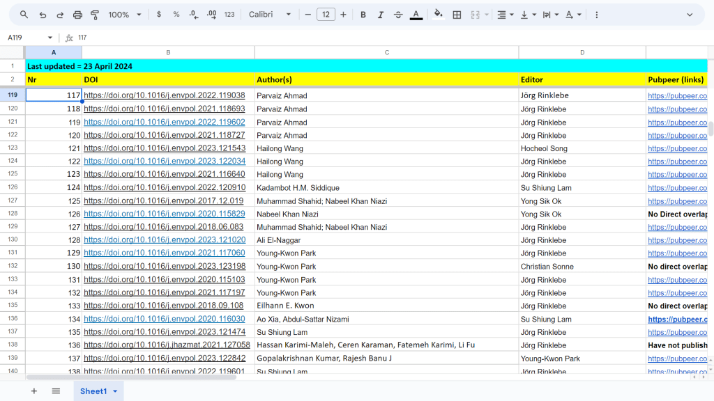The width and height of the screenshot is (714, 401).
Task: Undo the last action
Action: pos(43,15)
